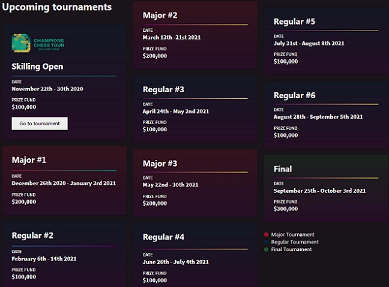Screen dimensions: 389x287
Task: Click the Champions Chess Tour logo
Action: 38,43
